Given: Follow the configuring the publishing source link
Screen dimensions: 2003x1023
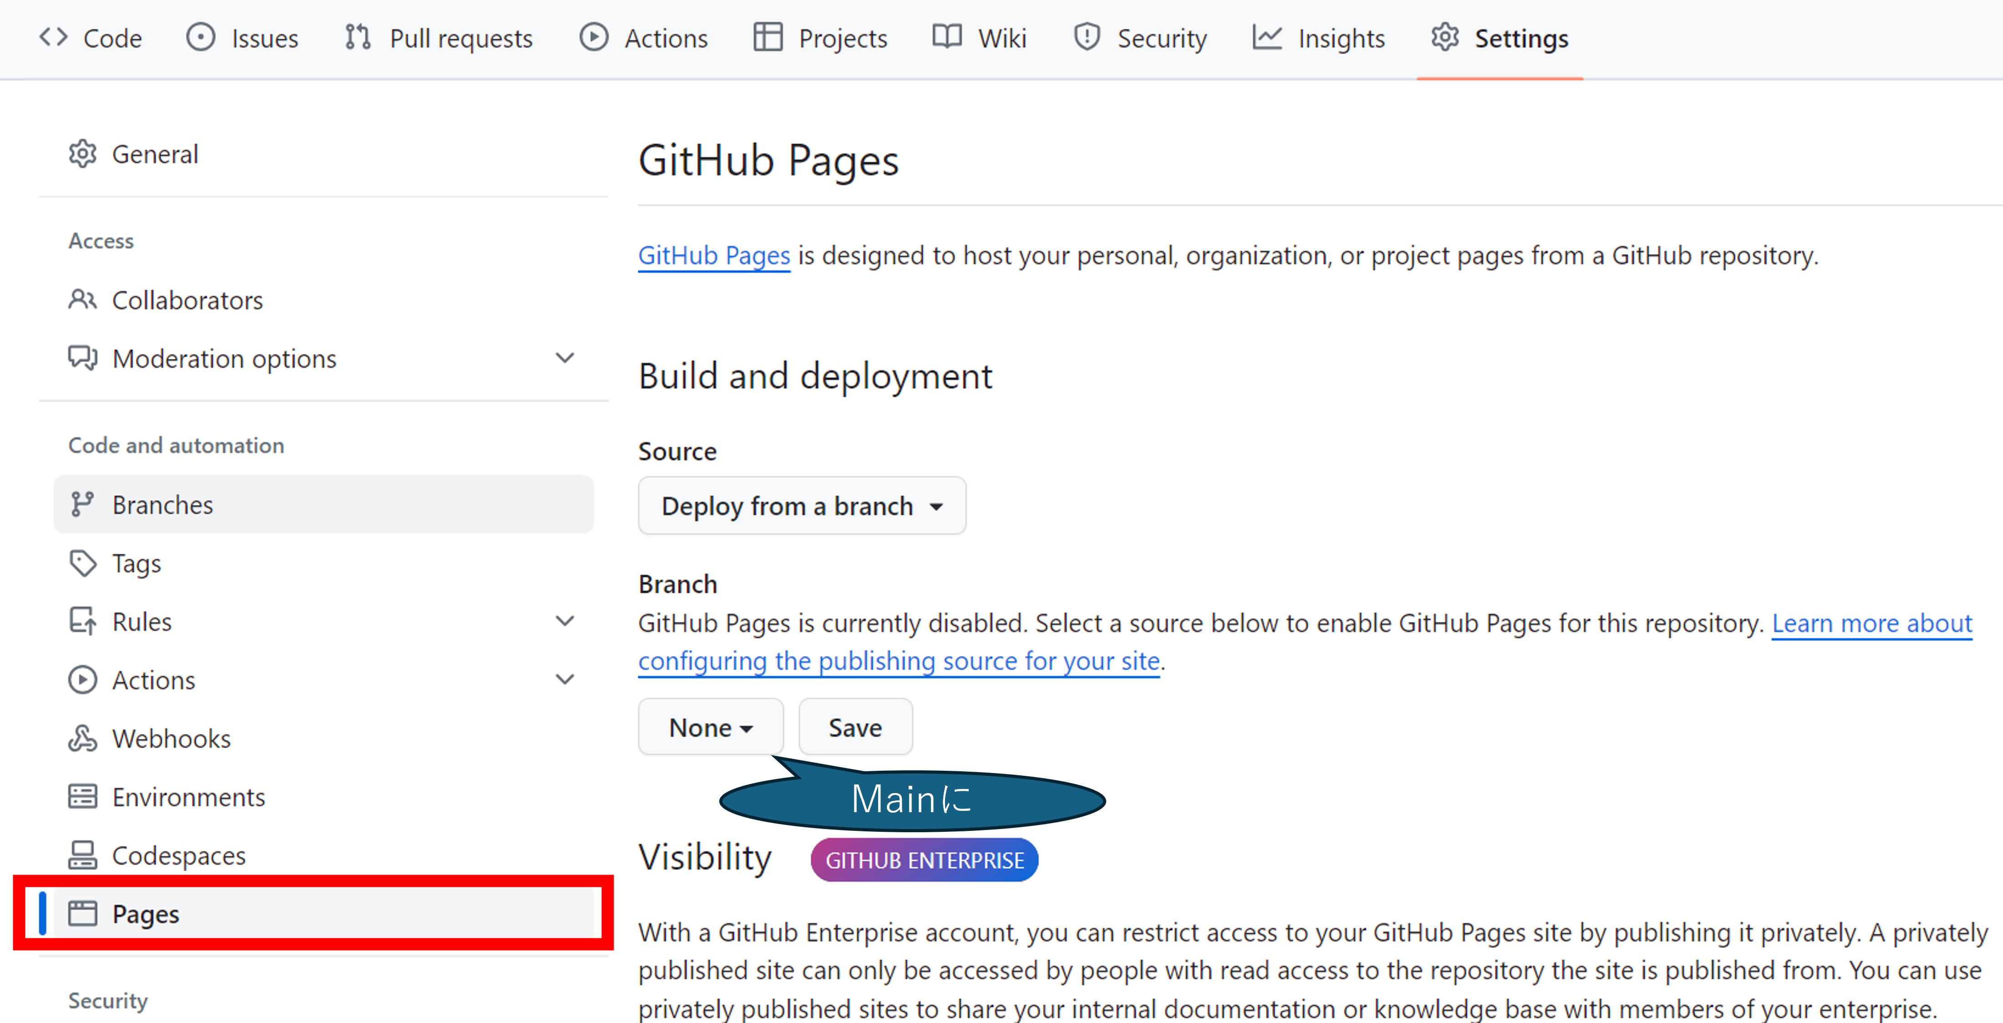Looking at the screenshot, I should 898,662.
